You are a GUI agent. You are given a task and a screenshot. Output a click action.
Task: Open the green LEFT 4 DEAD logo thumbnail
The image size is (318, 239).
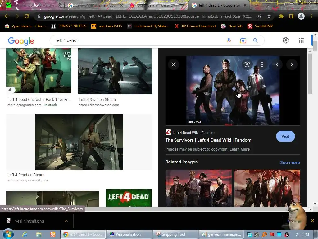(129, 198)
